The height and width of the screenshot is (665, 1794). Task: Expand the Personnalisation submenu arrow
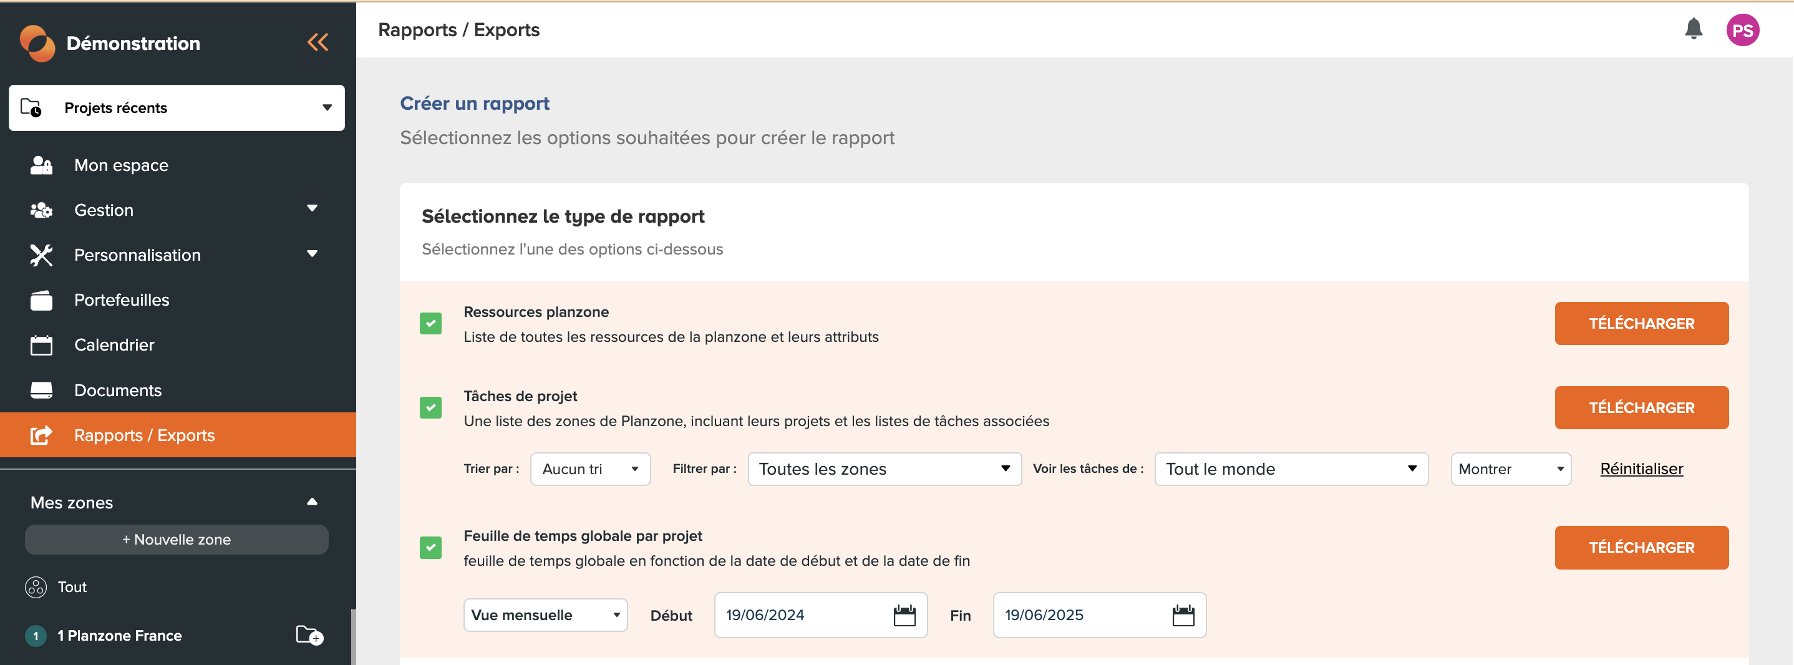(x=312, y=253)
